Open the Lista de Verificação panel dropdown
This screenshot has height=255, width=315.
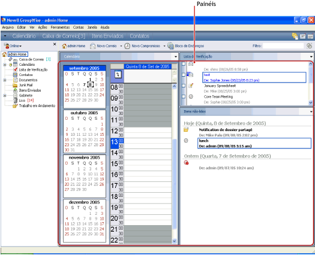pos(311,57)
